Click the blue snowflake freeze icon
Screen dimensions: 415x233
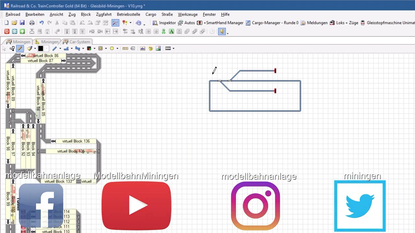click(15, 31)
